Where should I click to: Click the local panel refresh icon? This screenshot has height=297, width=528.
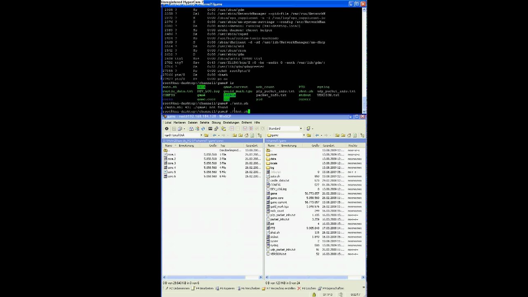point(252,135)
